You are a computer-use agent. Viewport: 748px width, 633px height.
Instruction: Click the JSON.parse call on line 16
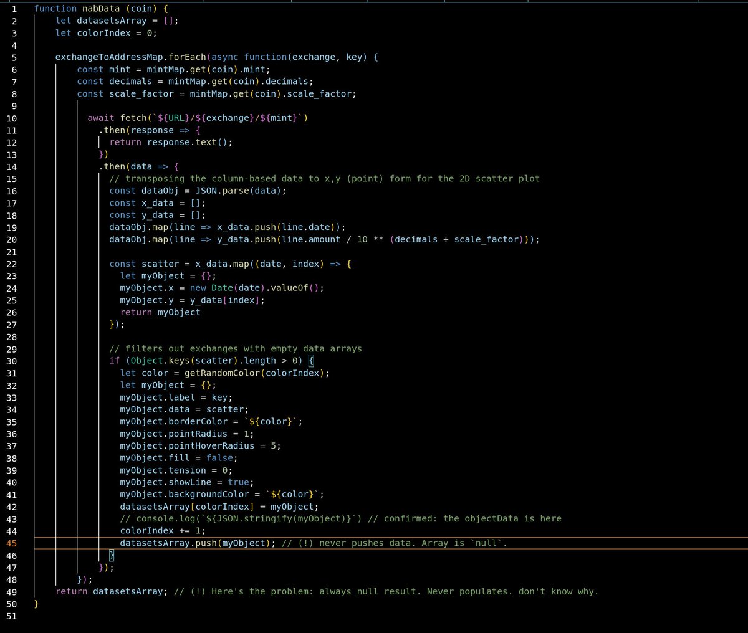pos(223,191)
